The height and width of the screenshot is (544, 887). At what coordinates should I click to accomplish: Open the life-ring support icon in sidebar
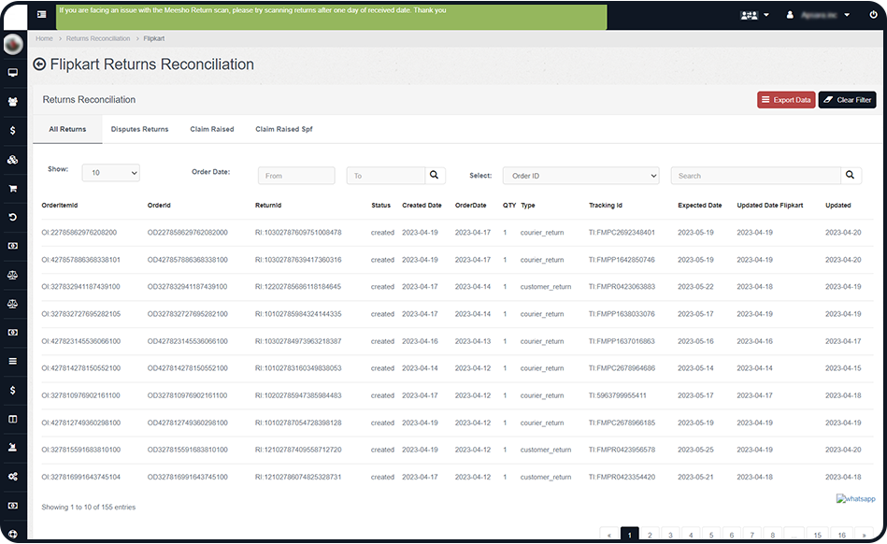pos(12,534)
